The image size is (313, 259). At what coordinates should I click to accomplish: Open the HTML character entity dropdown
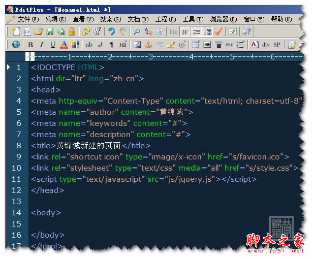tap(182, 45)
